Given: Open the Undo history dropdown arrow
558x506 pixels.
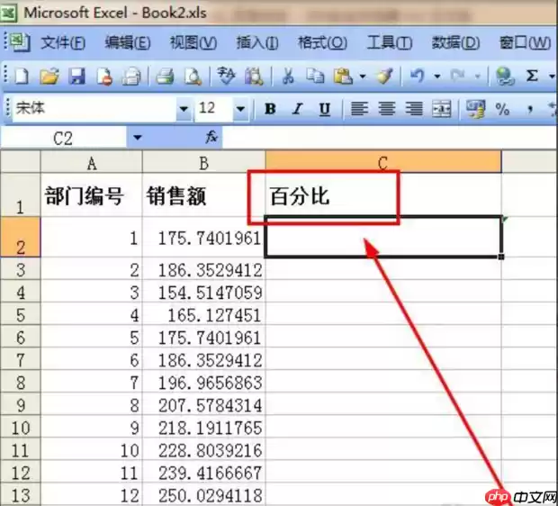Looking at the screenshot, I should (437, 77).
